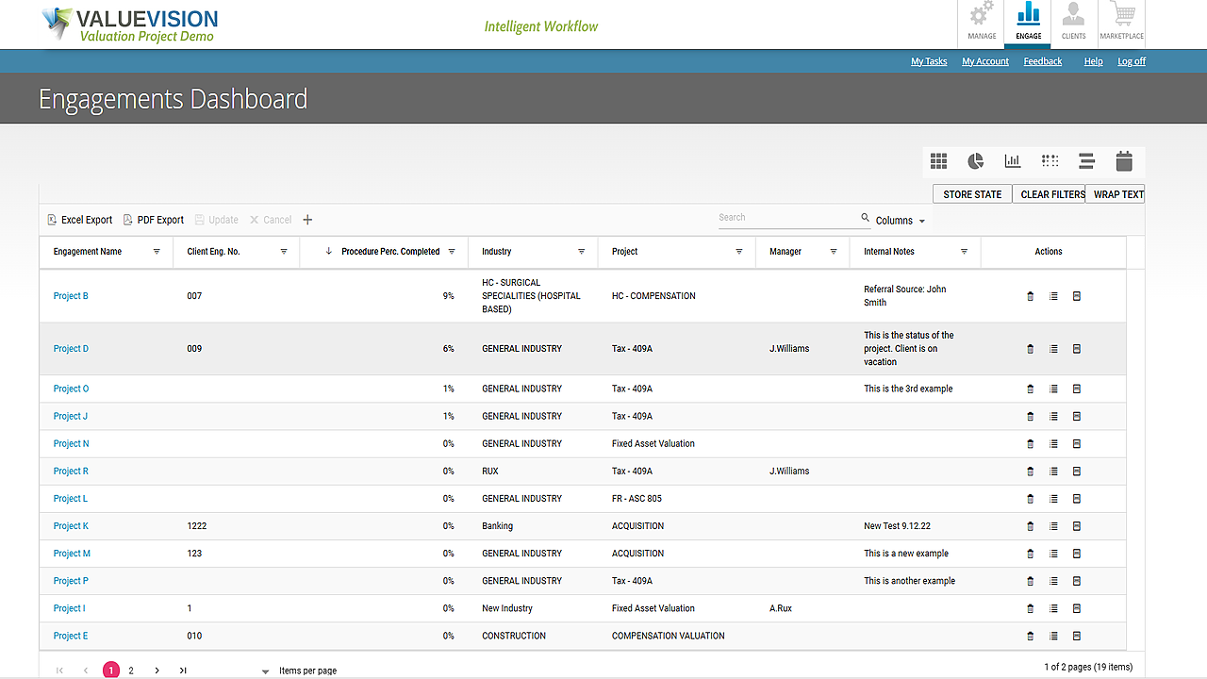
Task: Open Manager column filter
Action: (834, 252)
